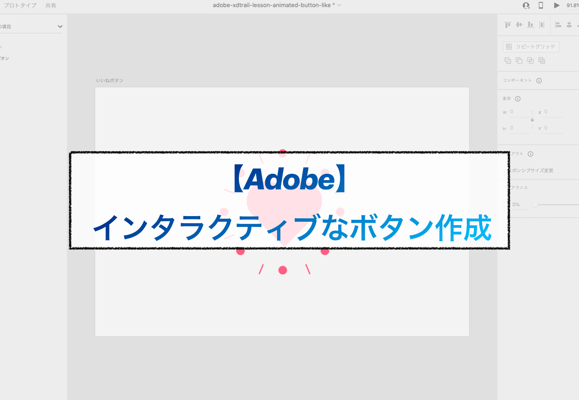Open the 共有 mode tab
The image size is (579, 400).
(x=51, y=5)
